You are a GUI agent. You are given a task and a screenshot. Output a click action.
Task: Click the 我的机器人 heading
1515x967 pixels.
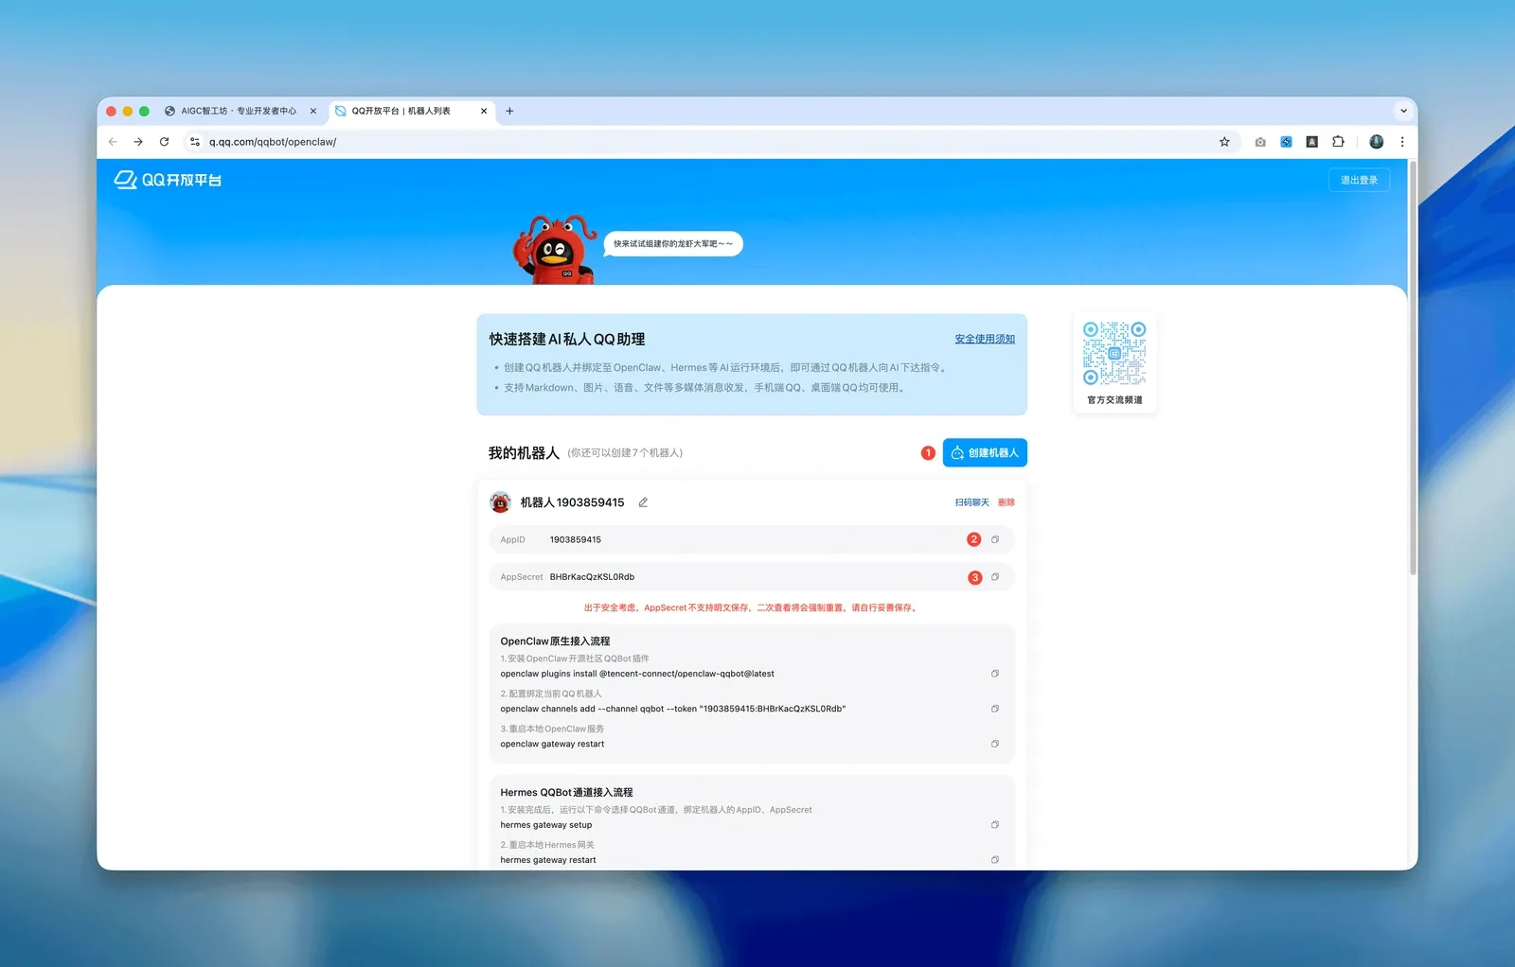click(524, 453)
